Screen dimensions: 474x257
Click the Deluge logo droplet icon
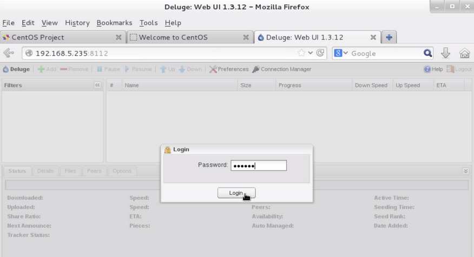pos(6,69)
